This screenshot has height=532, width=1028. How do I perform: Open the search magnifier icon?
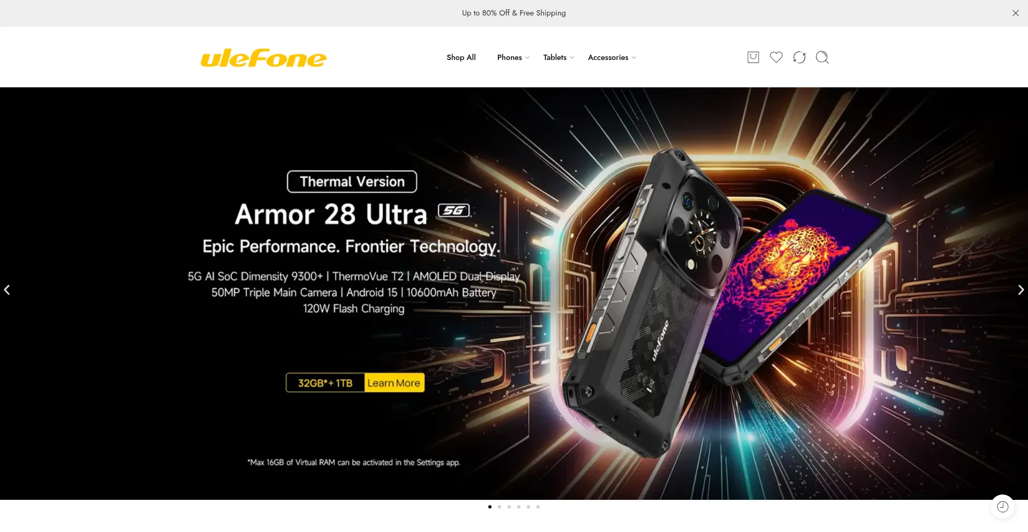[x=822, y=57]
